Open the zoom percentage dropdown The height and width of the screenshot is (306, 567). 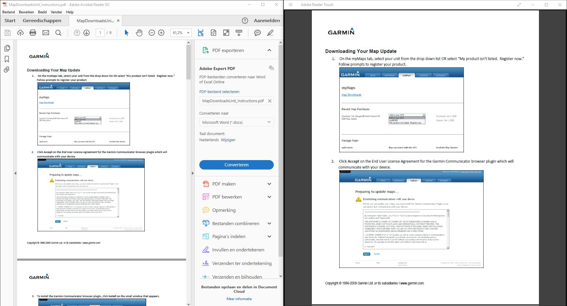tap(188, 33)
